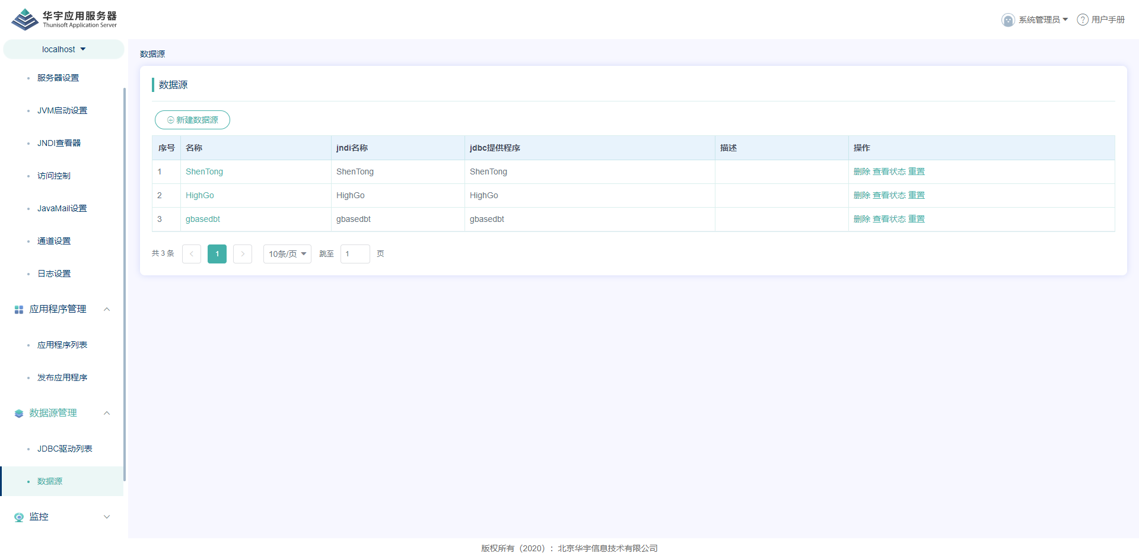
Task: Open the localhost server dropdown
Action: (x=63, y=49)
